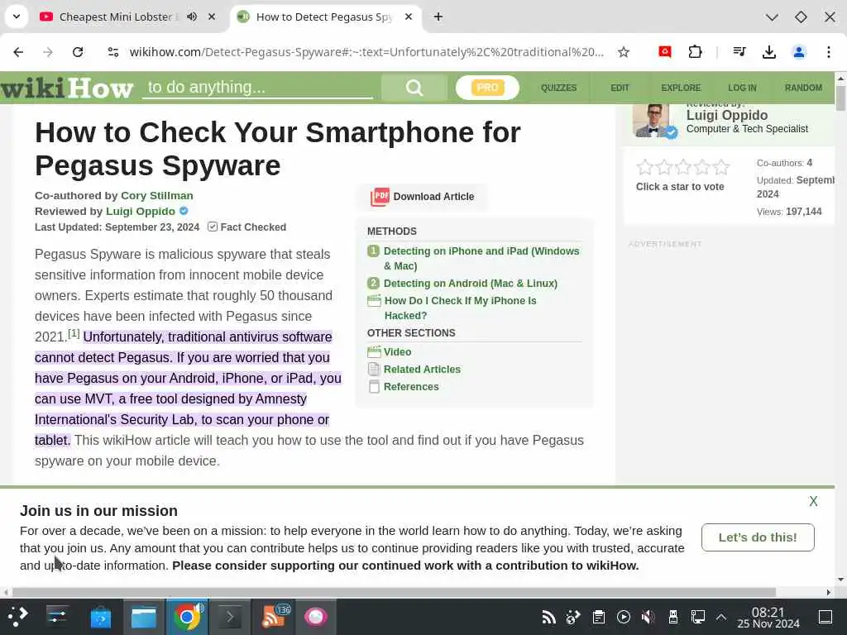Jump to Detecting on Android method
This screenshot has width=847, height=635.
point(470,283)
